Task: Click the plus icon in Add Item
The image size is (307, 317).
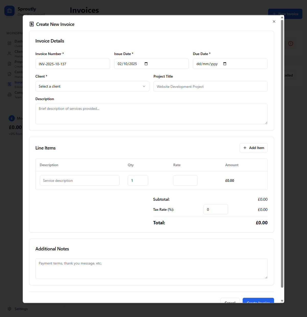Action: coord(245,148)
